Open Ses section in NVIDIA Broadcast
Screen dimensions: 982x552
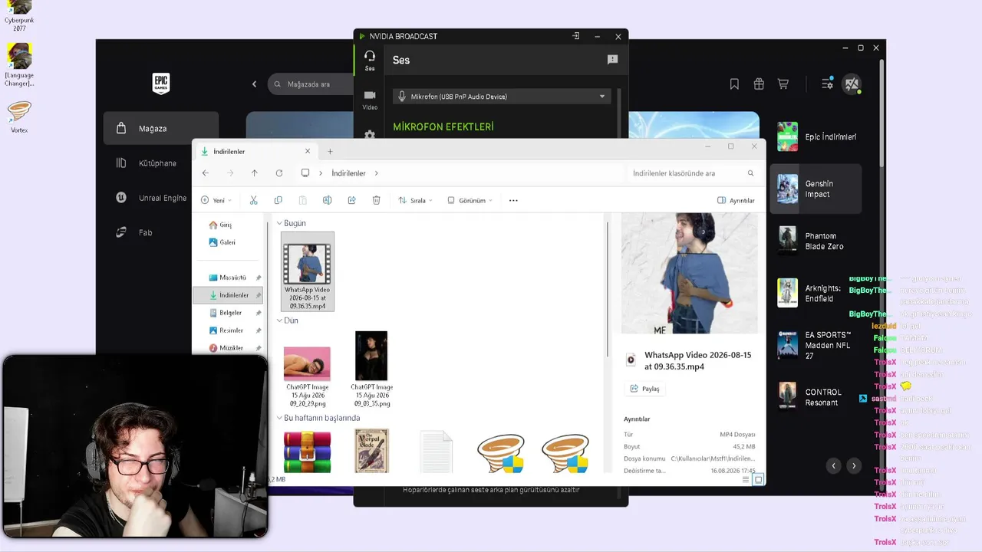370,61
